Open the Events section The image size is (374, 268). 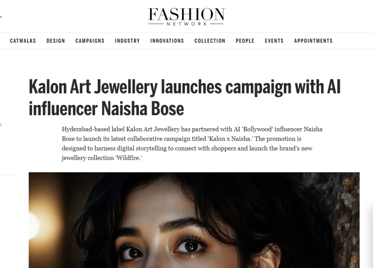[x=274, y=41]
